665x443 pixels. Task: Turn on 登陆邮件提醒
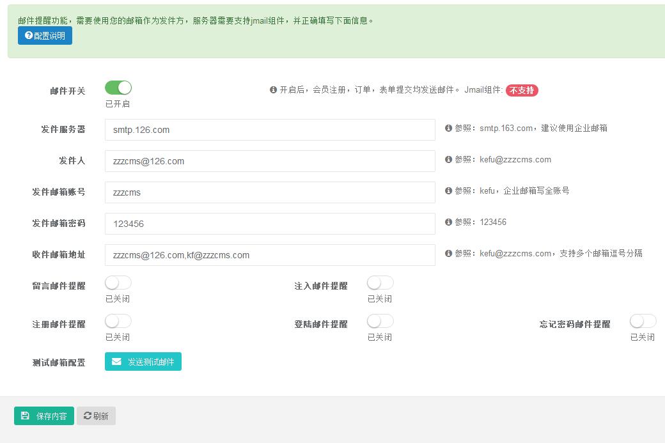pyautogui.click(x=380, y=320)
